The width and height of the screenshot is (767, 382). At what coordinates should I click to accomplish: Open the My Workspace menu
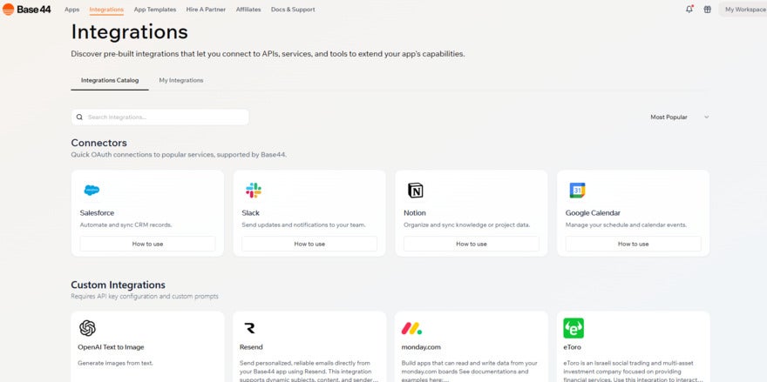click(x=743, y=10)
